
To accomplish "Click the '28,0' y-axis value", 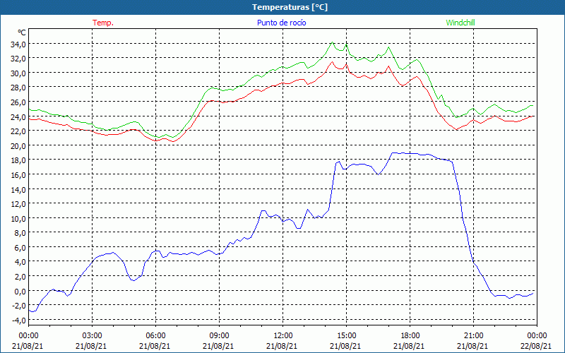I will [18, 88].
